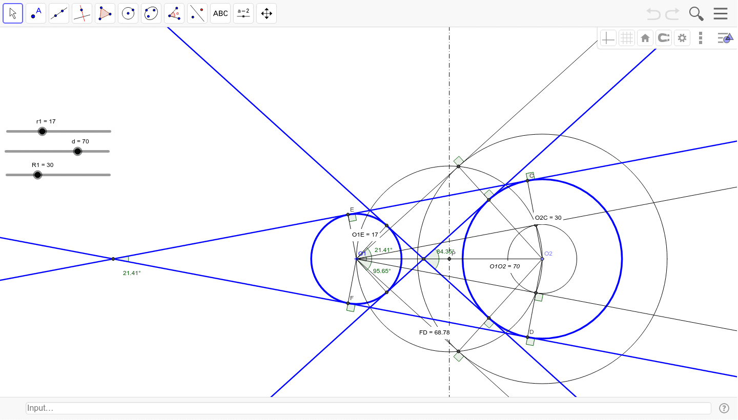Viewport: 738px width, 420px height.
Task: Click the O1O2 = 70 label
Action: (504, 266)
